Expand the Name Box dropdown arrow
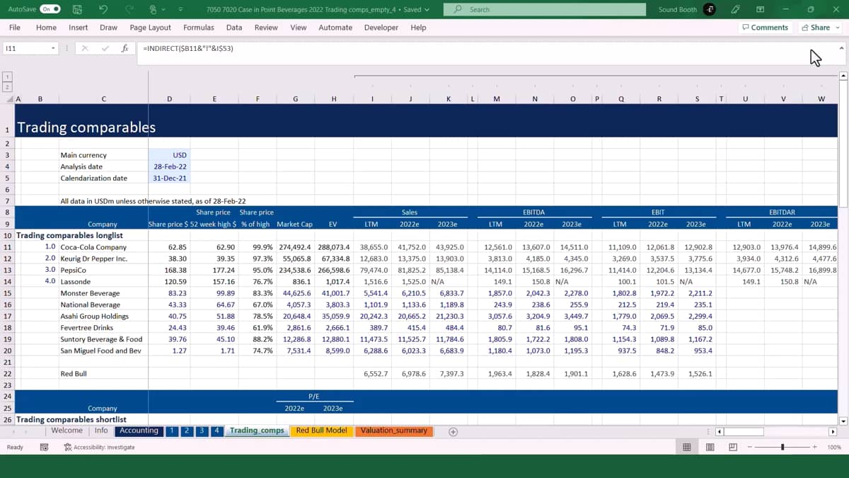 53,48
